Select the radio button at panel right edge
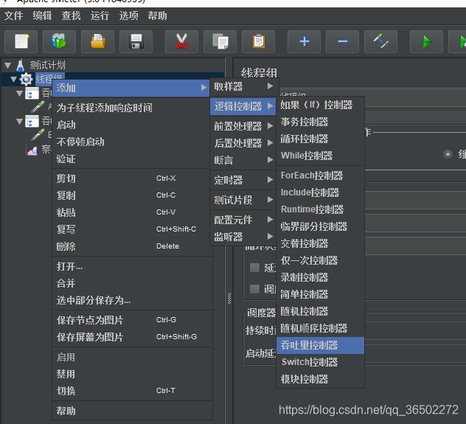 pos(448,155)
